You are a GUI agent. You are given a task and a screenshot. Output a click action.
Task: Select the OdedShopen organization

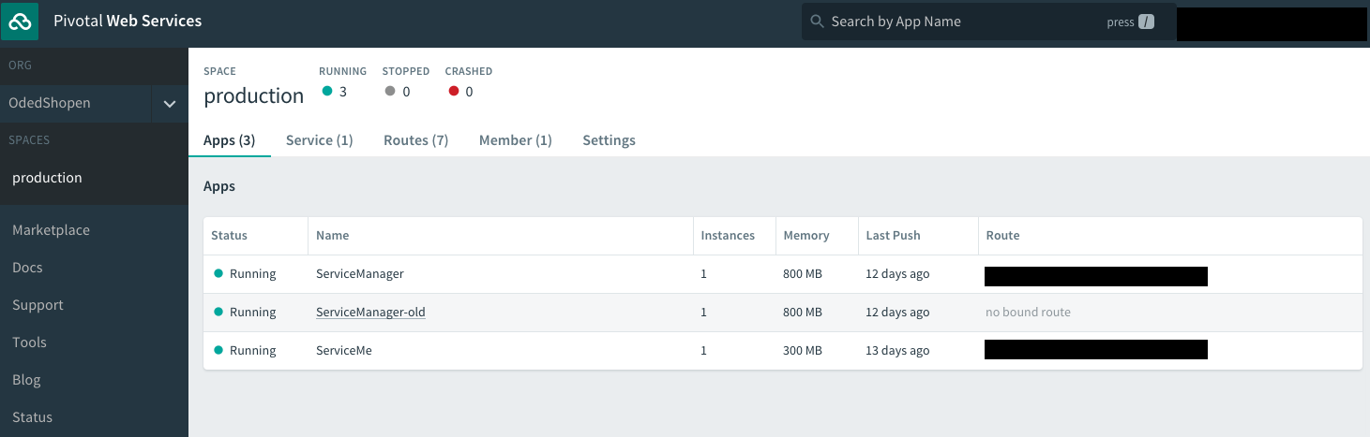52,103
